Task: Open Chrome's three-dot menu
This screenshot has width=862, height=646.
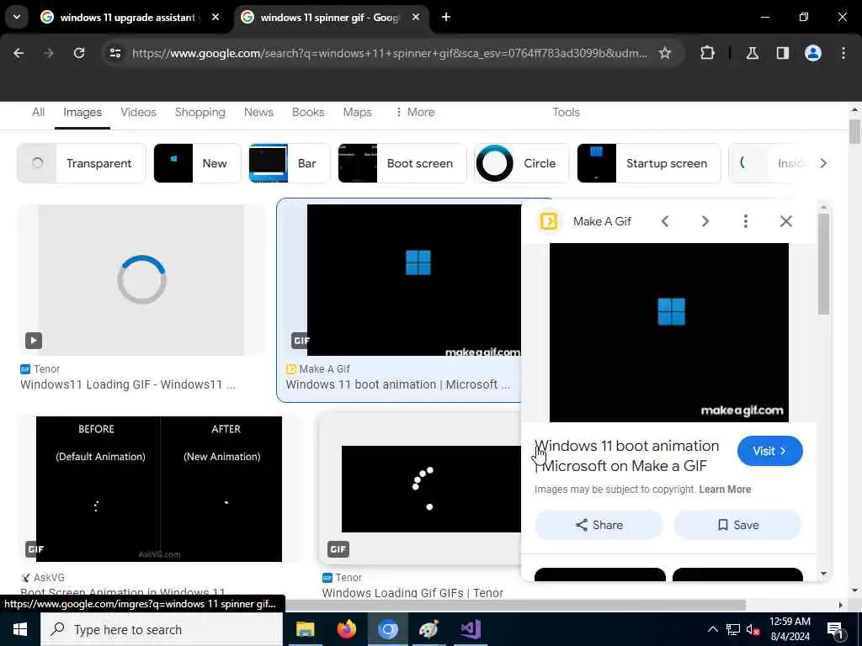Action: (843, 53)
